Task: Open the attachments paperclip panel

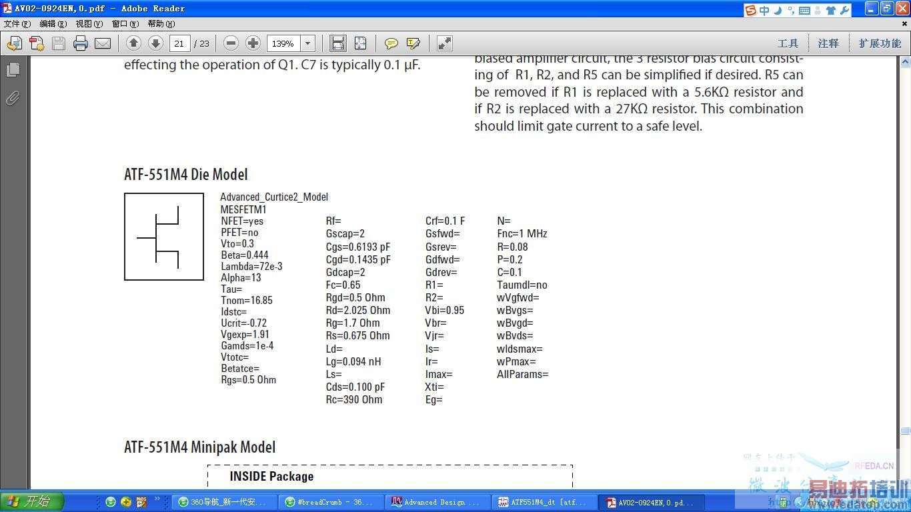Action: pos(13,99)
